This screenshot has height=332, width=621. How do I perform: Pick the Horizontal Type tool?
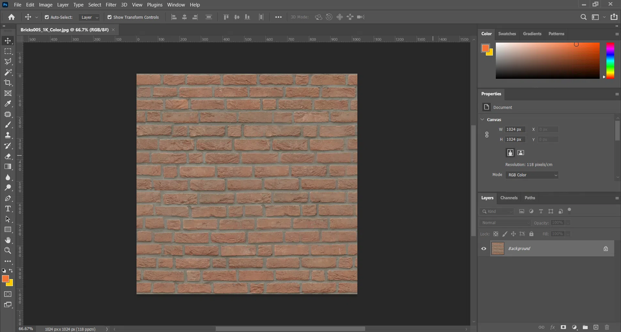pyautogui.click(x=8, y=209)
